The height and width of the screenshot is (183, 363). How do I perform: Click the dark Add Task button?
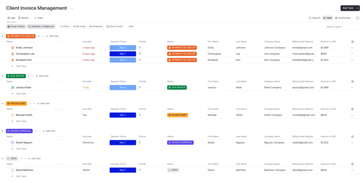348,8
